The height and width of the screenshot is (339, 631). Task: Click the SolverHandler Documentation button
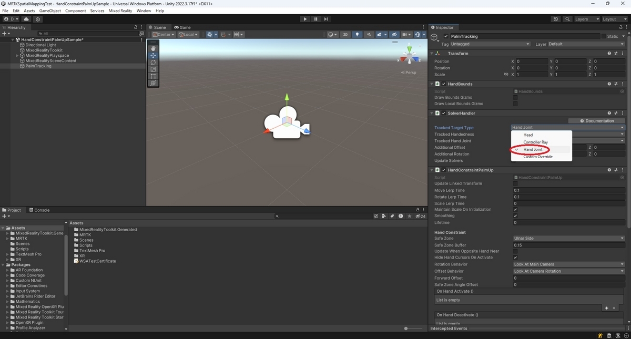coord(596,121)
